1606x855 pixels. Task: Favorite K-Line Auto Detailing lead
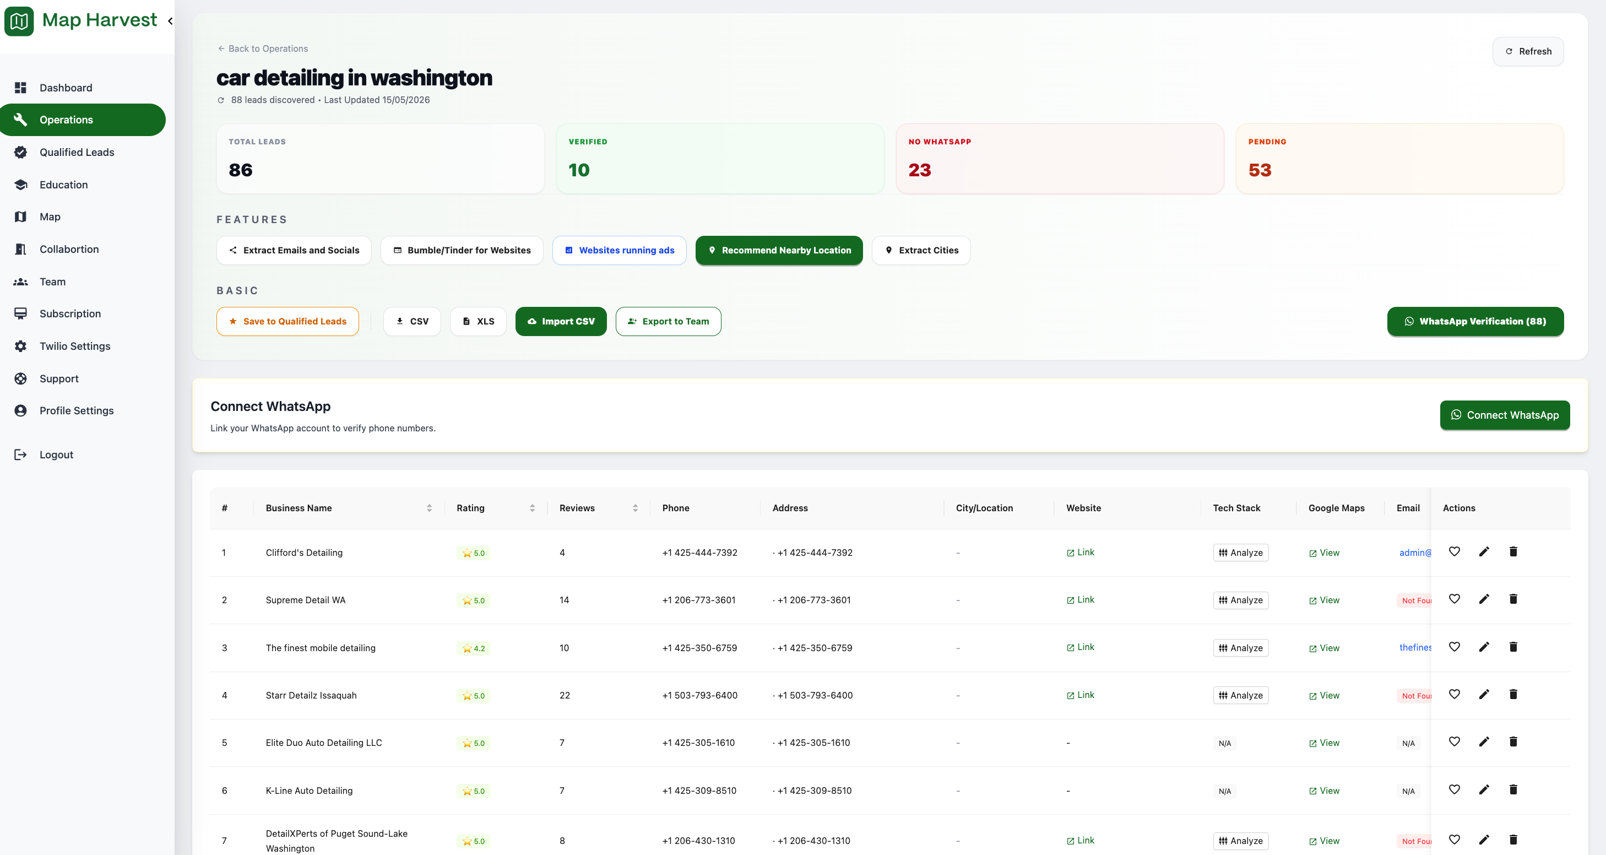coord(1454,789)
